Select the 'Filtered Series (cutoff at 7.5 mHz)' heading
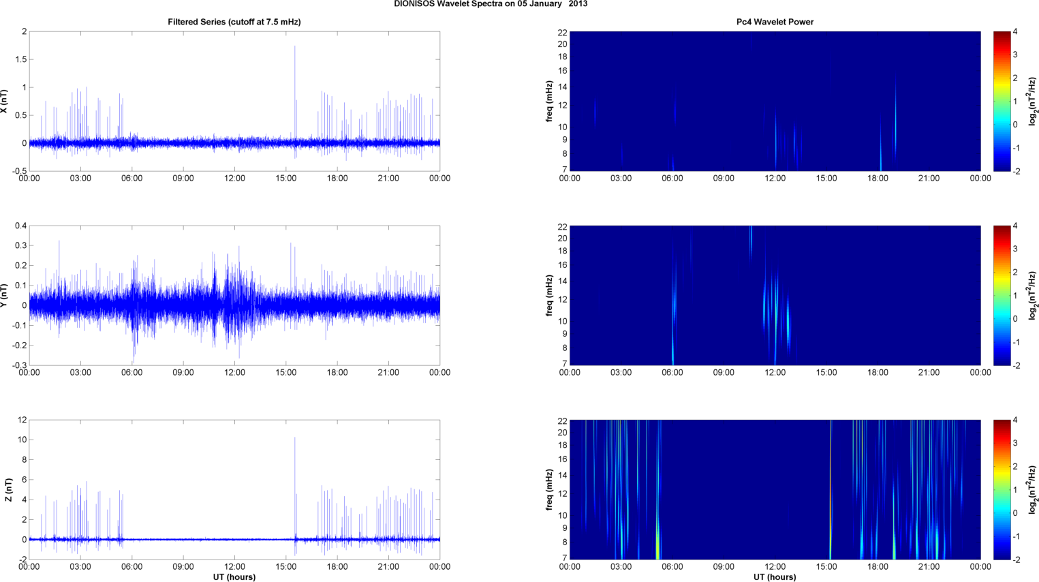 [234, 22]
